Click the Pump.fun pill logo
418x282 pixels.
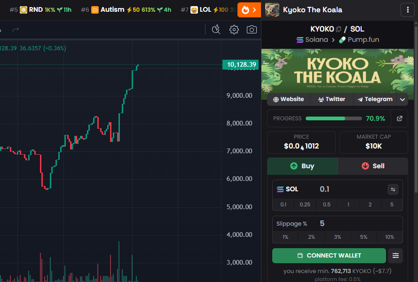click(x=342, y=40)
